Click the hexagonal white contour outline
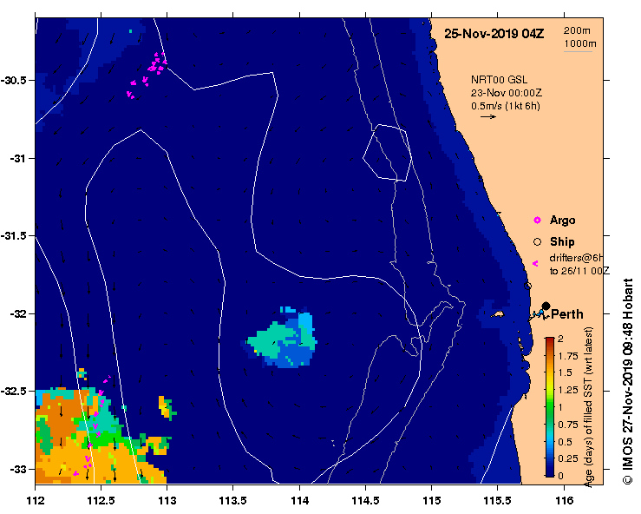 tap(387, 153)
